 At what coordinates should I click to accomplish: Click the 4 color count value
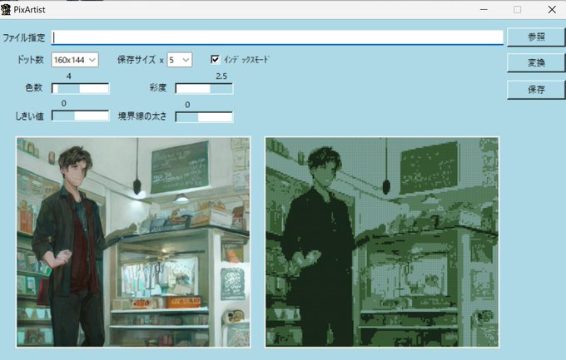[68, 76]
